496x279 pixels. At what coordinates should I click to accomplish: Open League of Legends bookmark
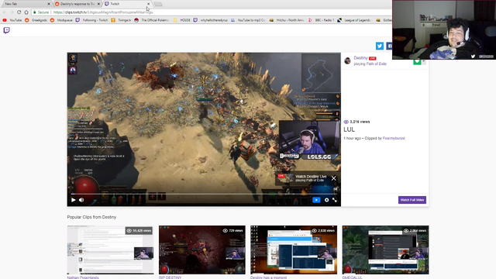pyautogui.click(x=354, y=20)
